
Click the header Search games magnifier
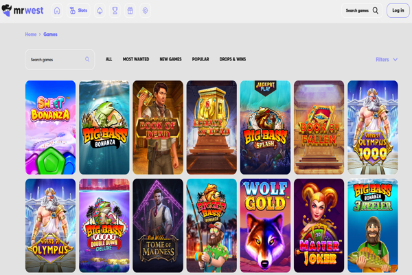click(x=376, y=10)
